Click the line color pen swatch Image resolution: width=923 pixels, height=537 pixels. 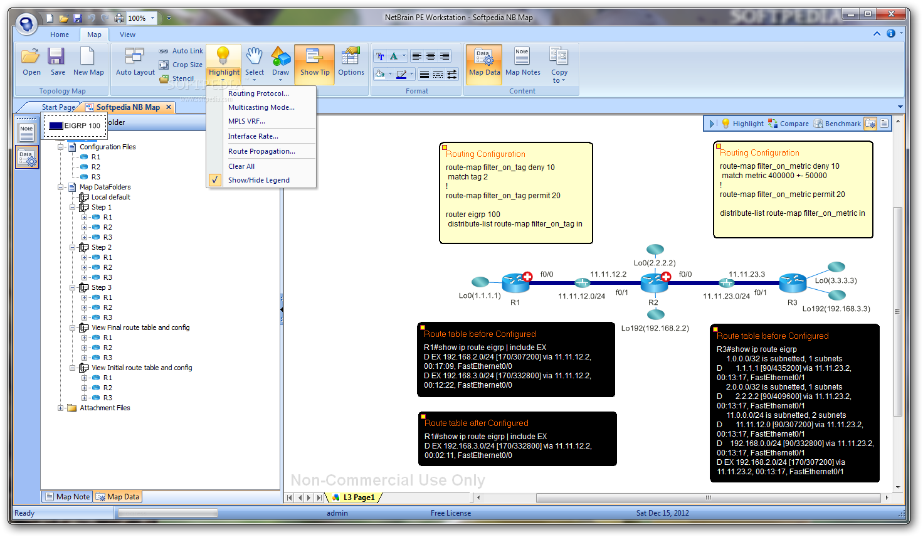[401, 75]
